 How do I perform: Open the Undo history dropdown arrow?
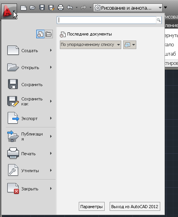[x=76, y=7]
